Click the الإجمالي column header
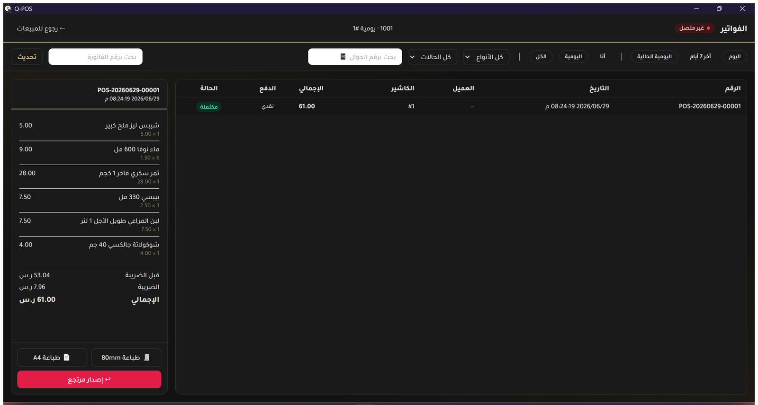Image resolution: width=758 pixels, height=405 pixels. (311, 88)
